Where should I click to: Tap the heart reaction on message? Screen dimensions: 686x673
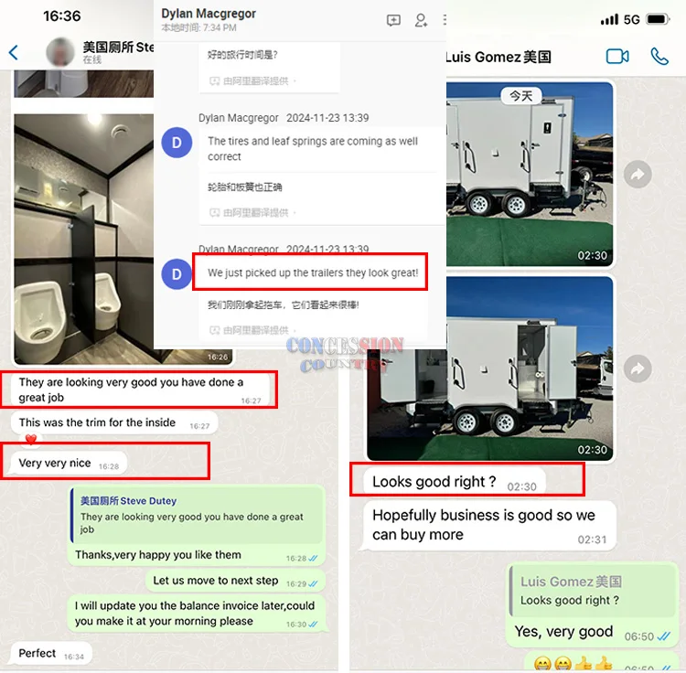click(30, 439)
